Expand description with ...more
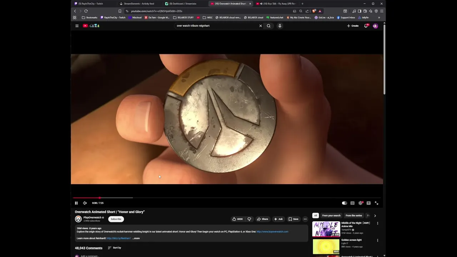Image resolution: width=457 pixels, height=257 pixels. click(x=136, y=238)
